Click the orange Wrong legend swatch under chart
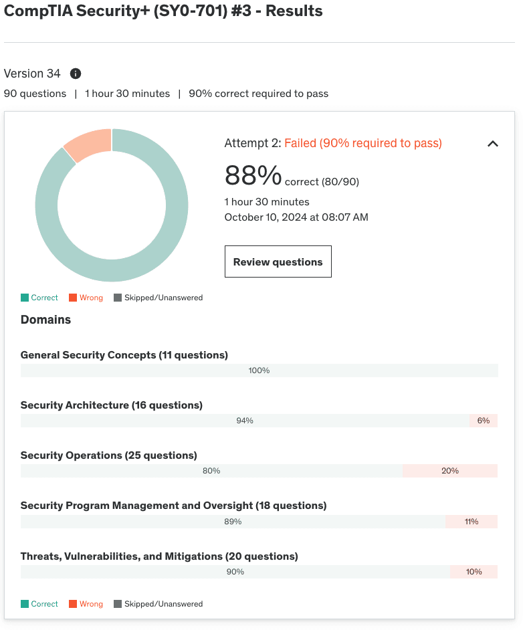The height and width of the screenshot is (636, 523). (73, 298)
